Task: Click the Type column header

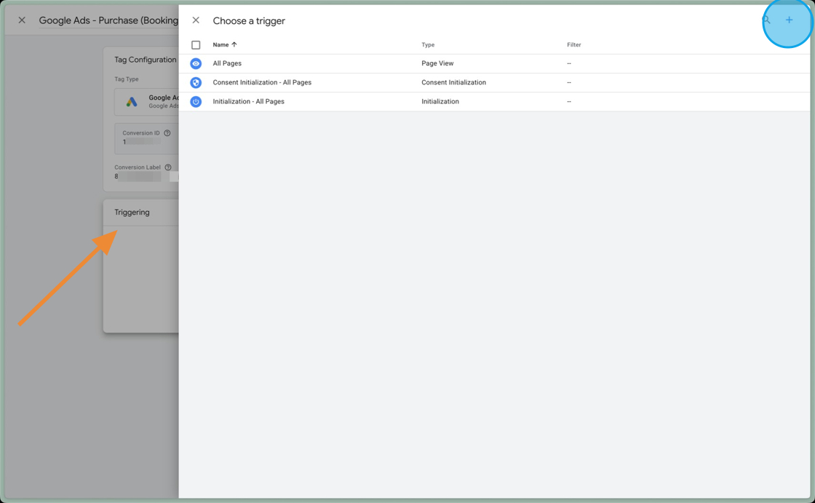Action: click(428, 44)
